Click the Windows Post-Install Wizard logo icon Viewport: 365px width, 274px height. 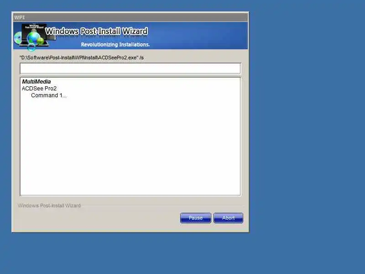point(35,37)
